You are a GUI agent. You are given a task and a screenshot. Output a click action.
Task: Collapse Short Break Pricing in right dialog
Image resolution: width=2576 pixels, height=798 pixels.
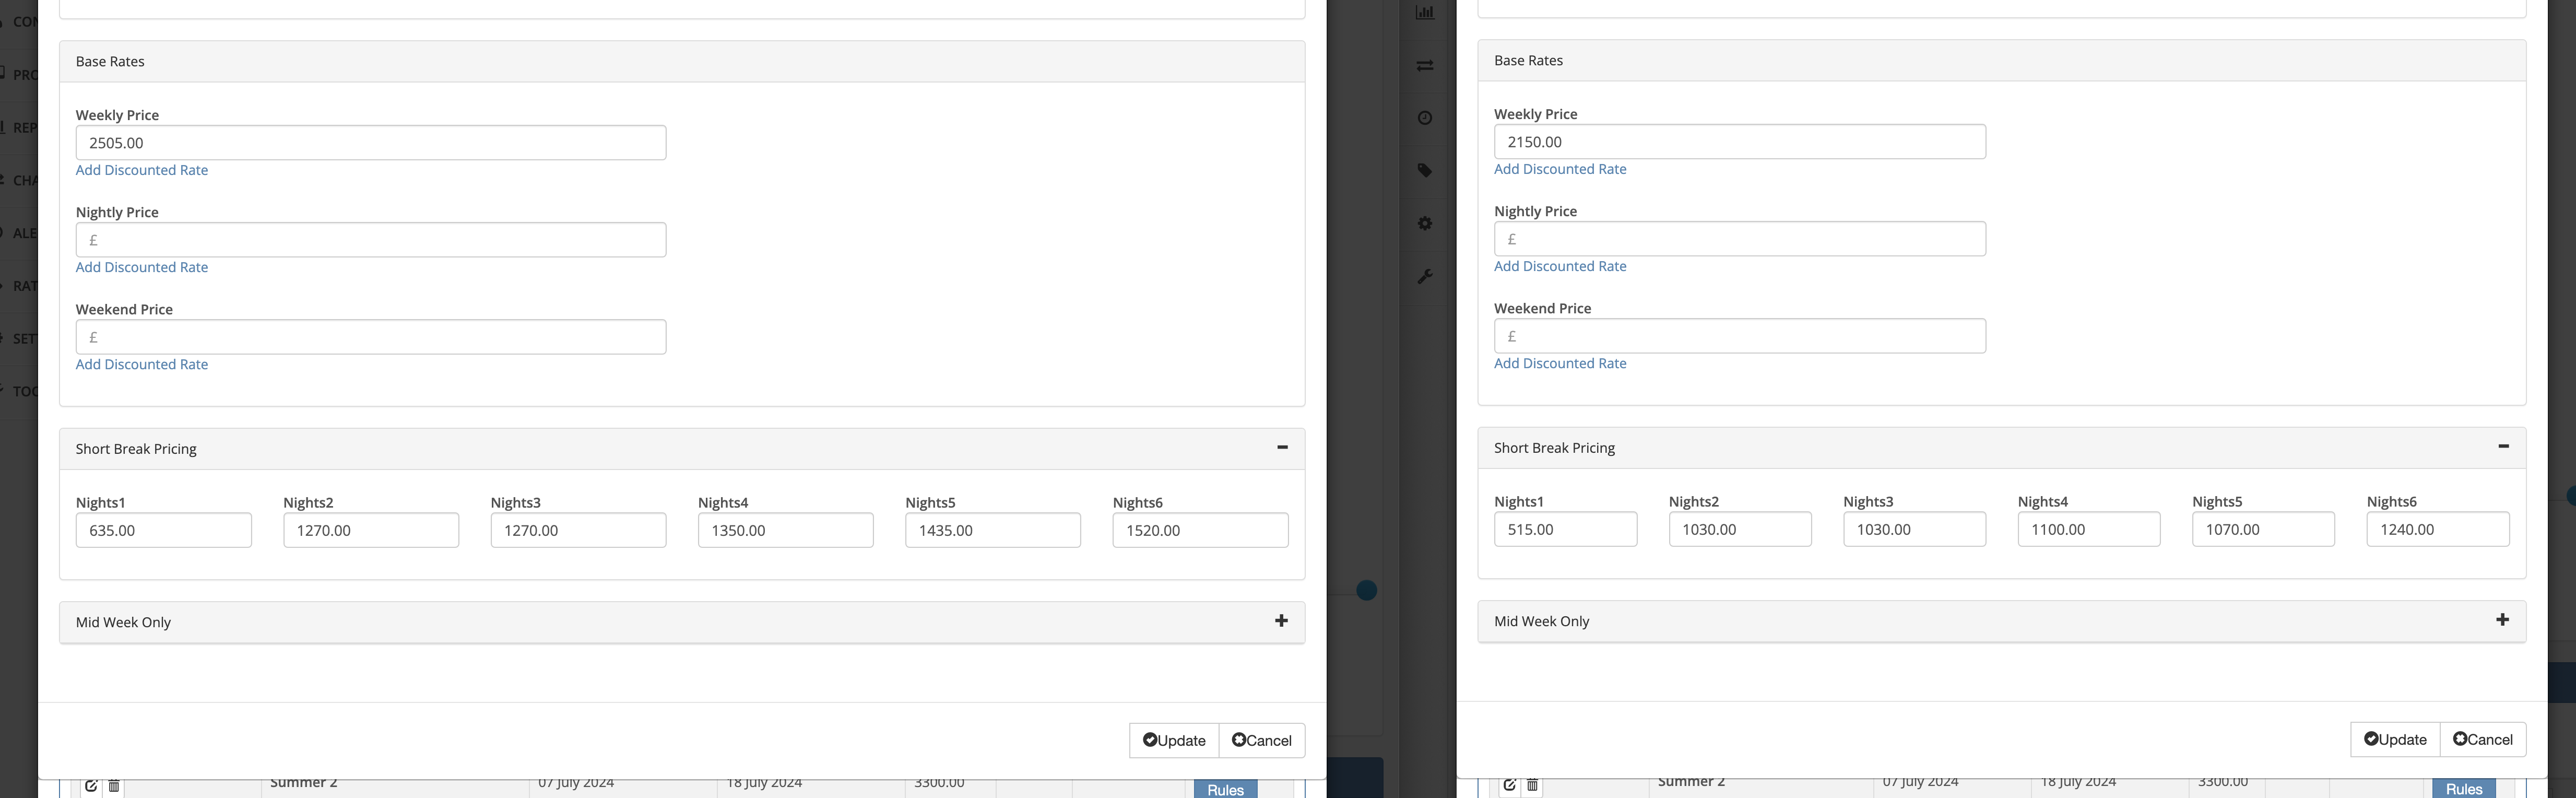click(2503, 446)
